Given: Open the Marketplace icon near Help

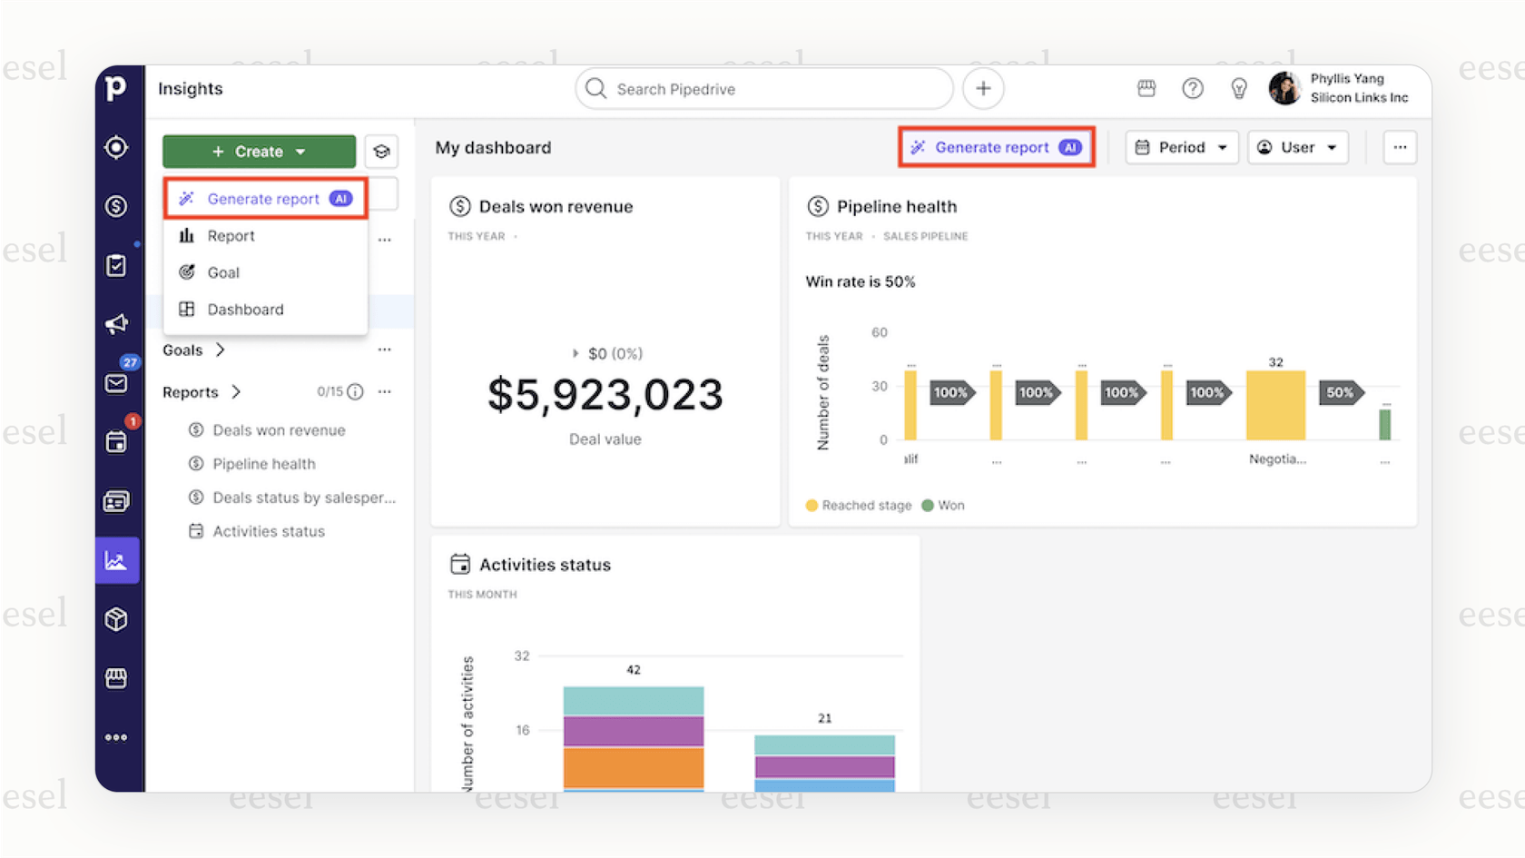Looking at the screenshot, I should (x=1146, y=88).
